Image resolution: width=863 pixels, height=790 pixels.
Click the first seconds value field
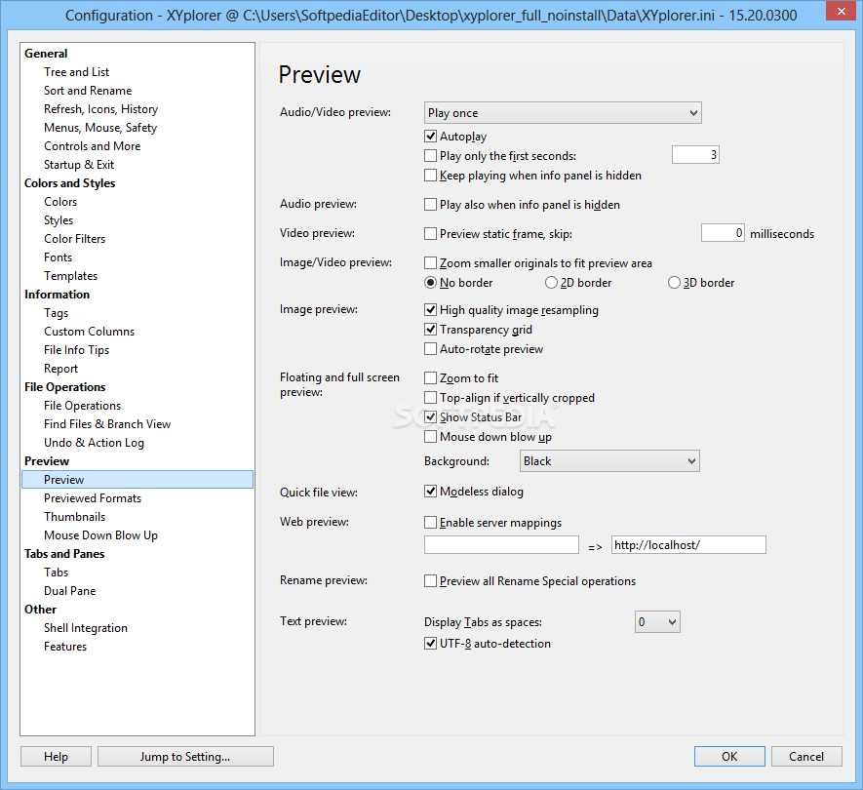pos(695,155)
